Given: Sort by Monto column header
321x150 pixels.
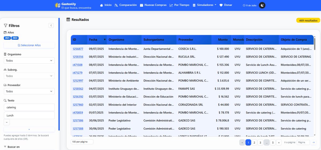Looking at the screenshot, I should [x=221, y=40].
